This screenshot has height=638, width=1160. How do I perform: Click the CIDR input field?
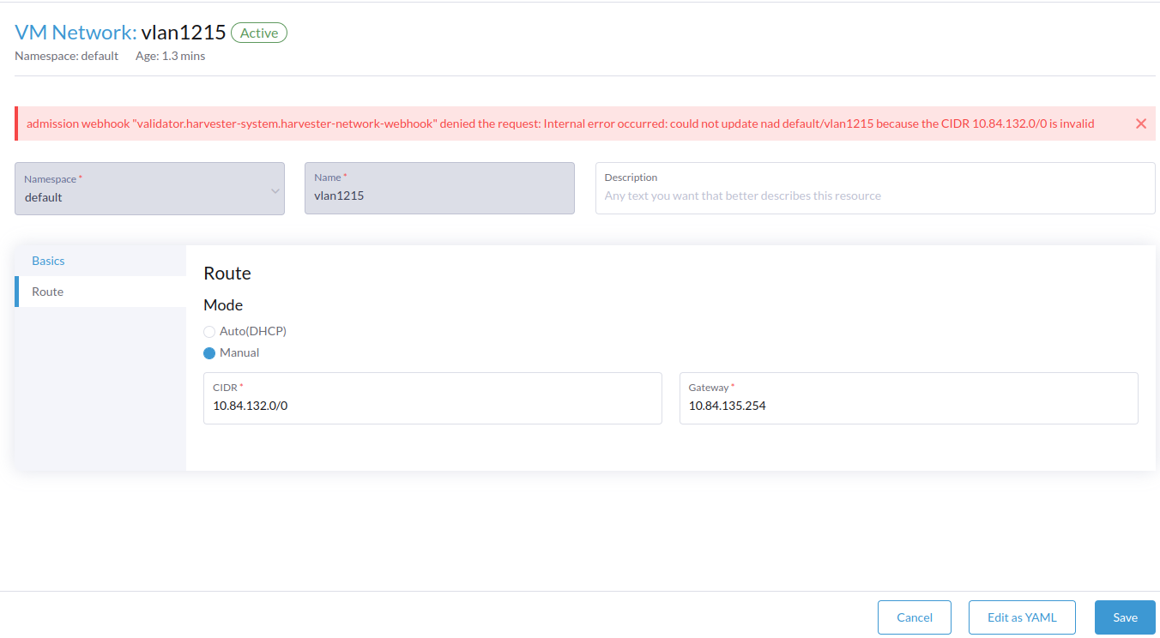tap(432, 404)
